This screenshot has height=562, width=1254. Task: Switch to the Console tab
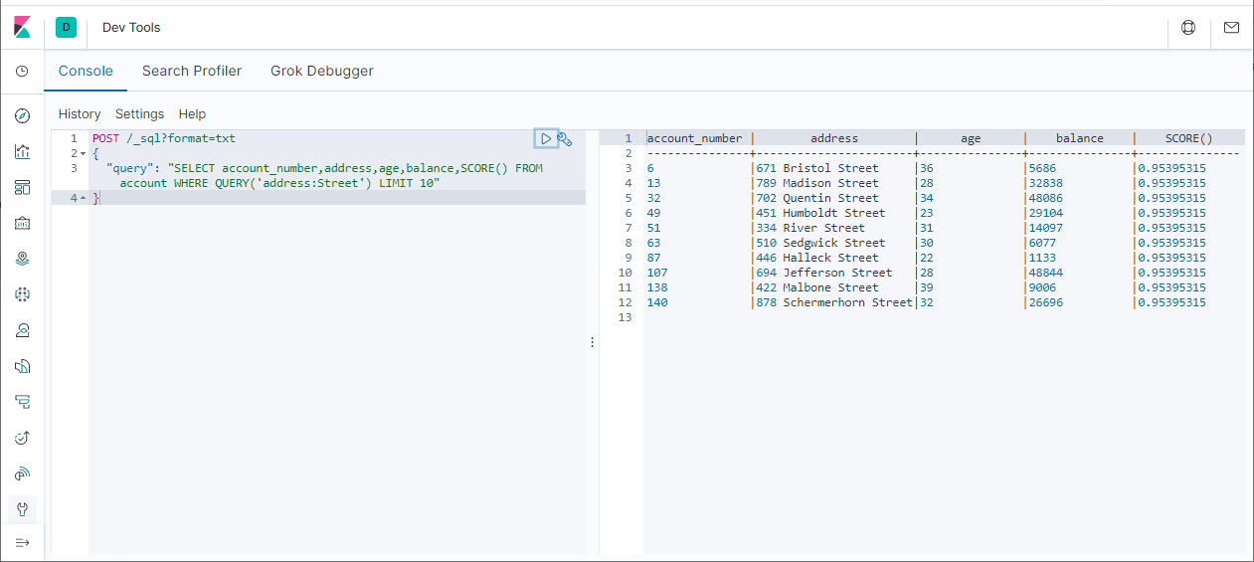click(x=86, y=72)
